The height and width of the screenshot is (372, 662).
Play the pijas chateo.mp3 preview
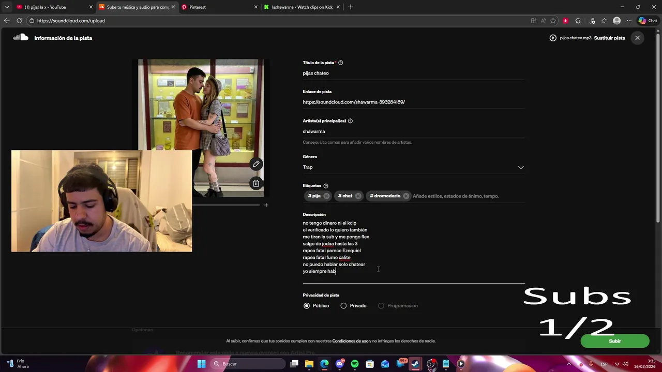coord(553,38)
